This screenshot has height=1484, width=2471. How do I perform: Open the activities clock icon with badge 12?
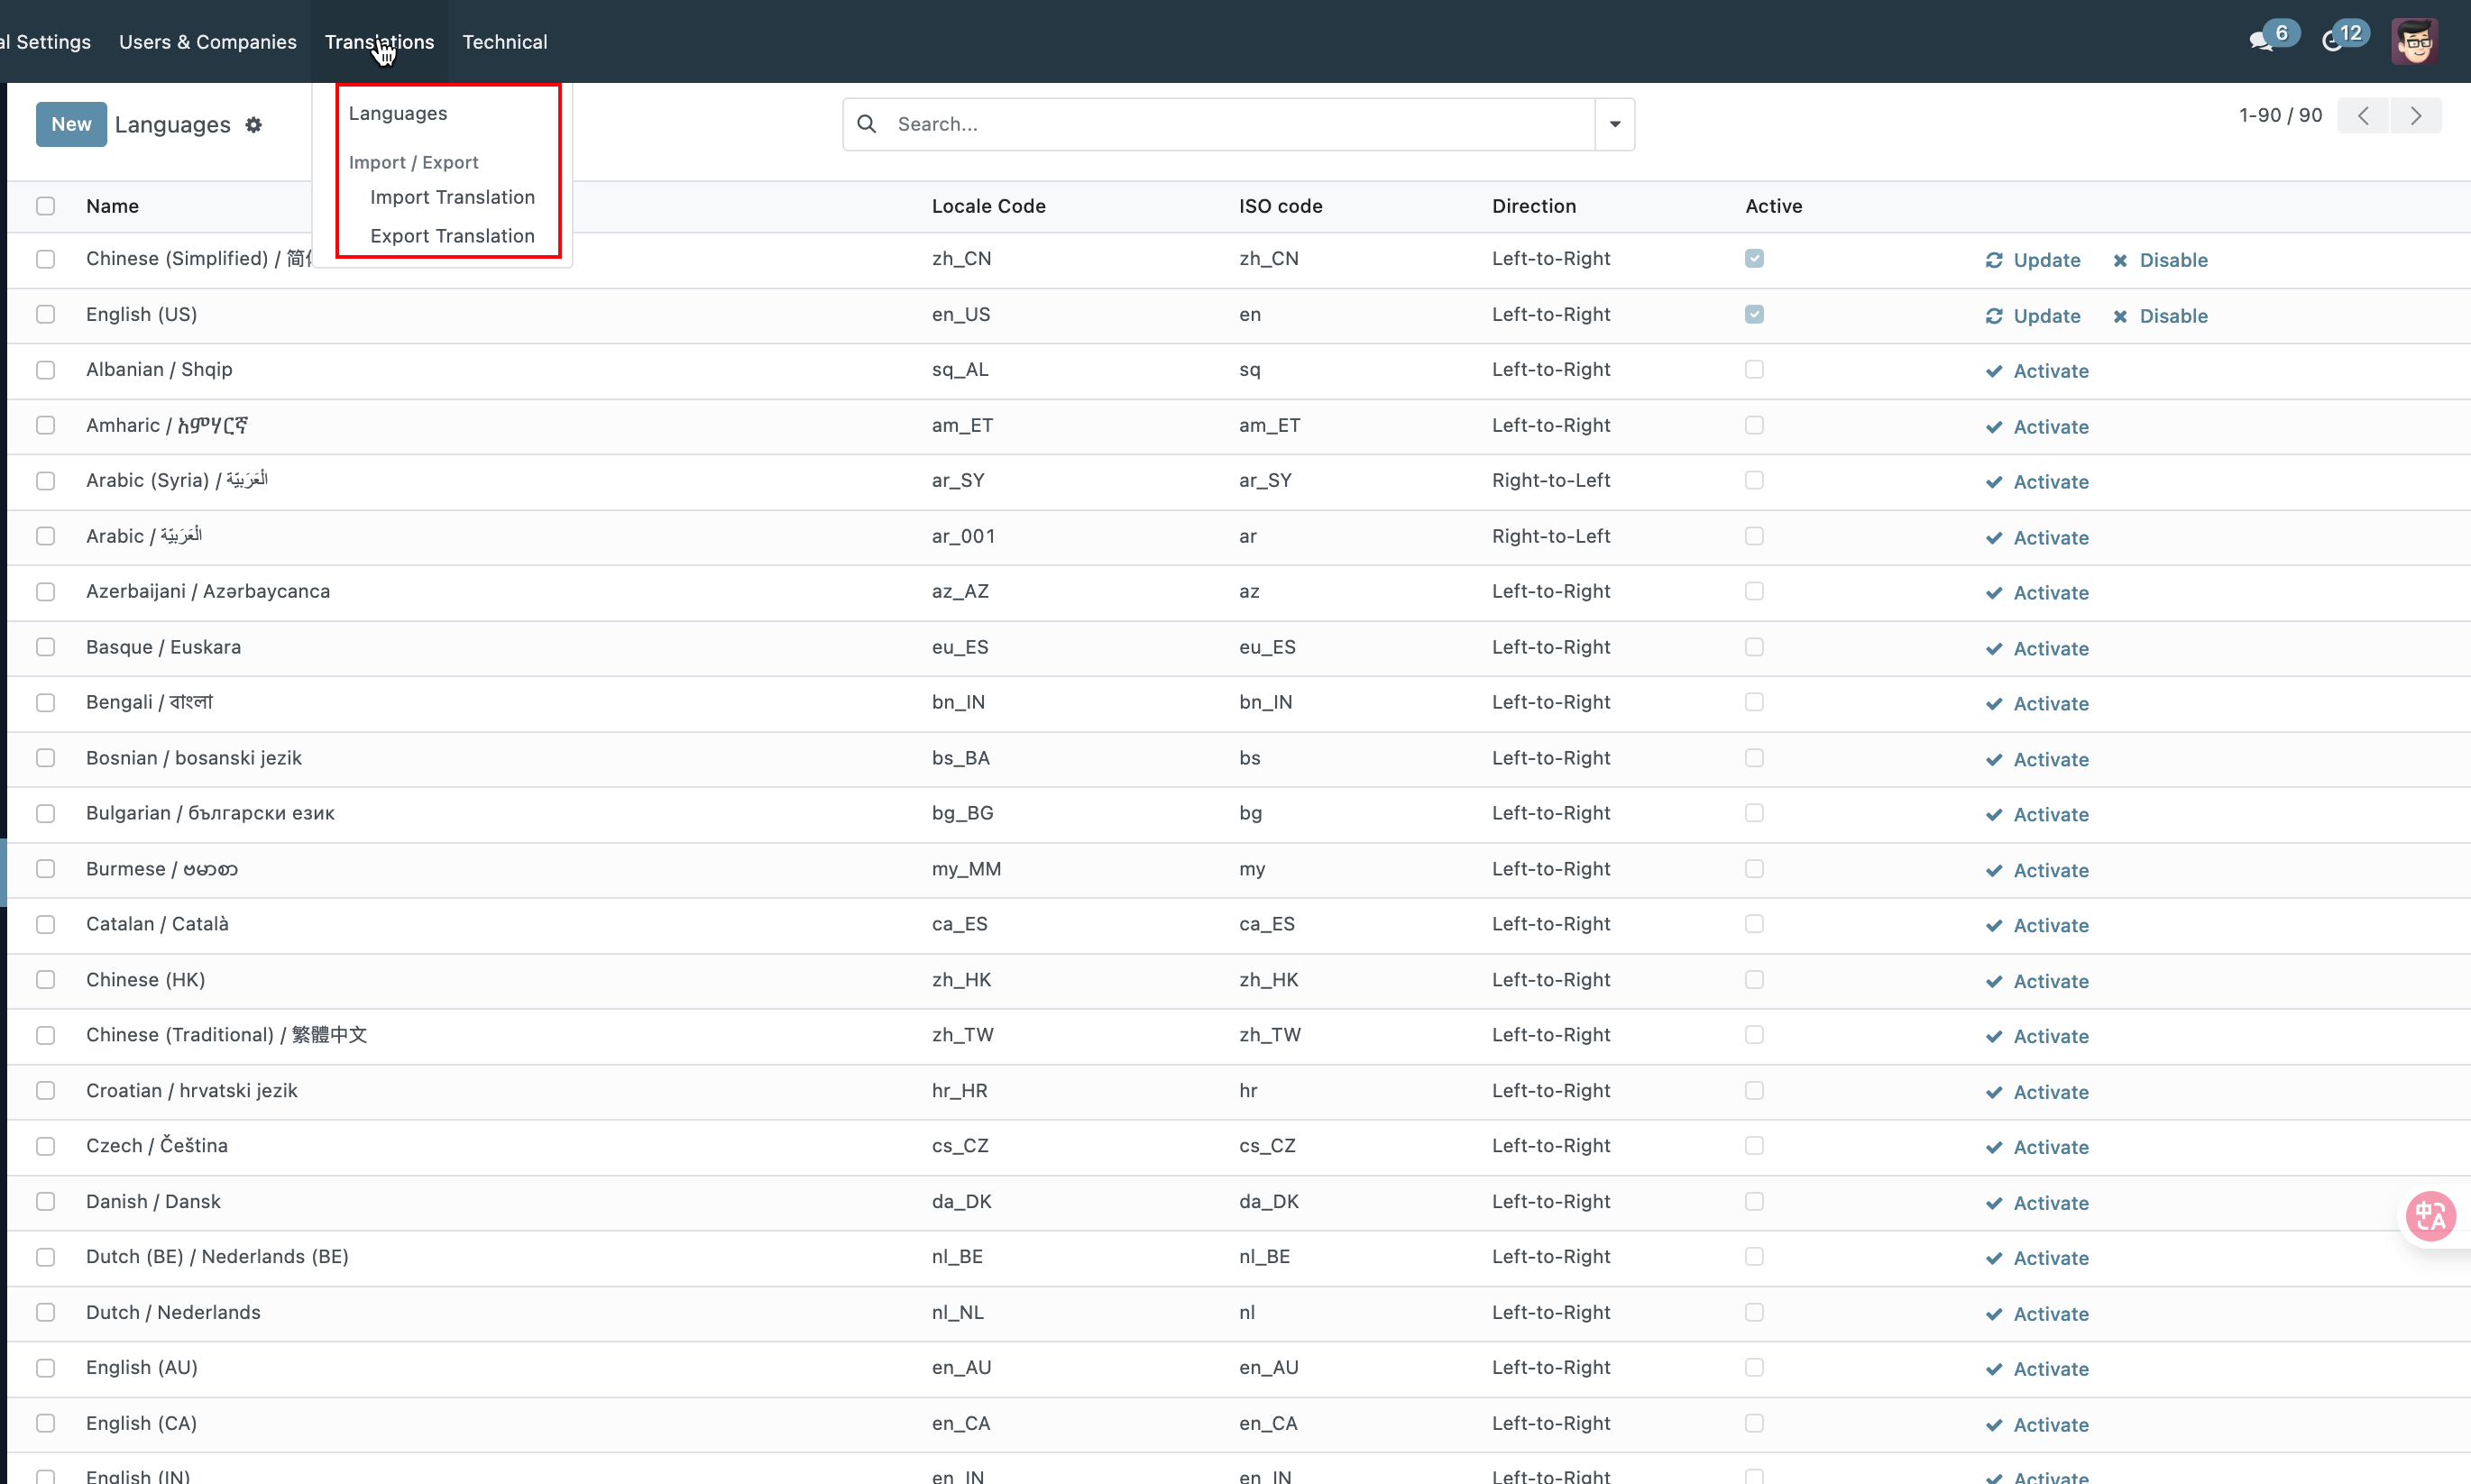[x=2333, y=41]
